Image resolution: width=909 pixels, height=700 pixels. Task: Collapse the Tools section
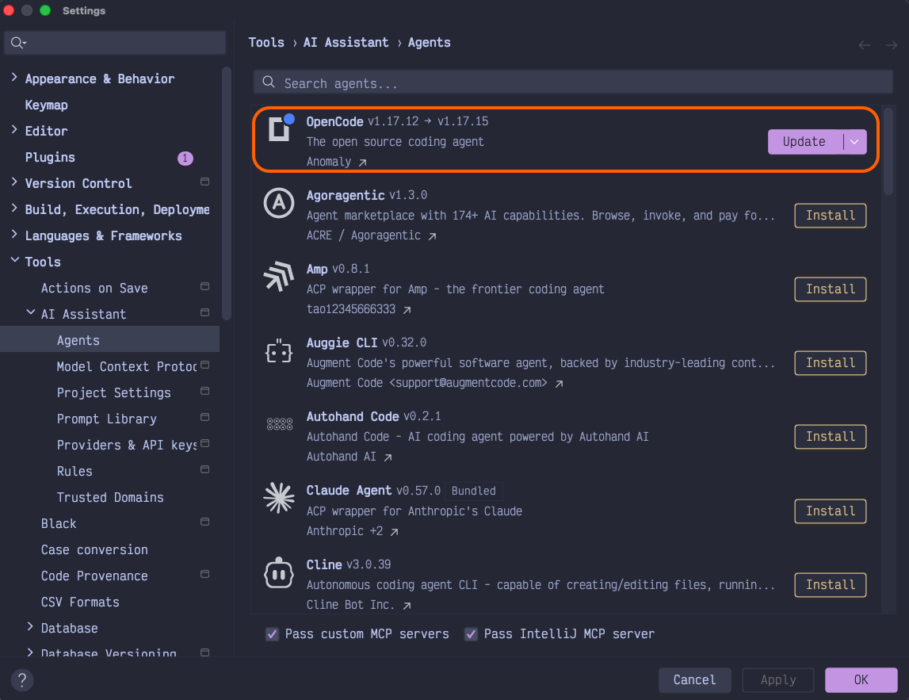pyautogui.click(x=14, y=260)
